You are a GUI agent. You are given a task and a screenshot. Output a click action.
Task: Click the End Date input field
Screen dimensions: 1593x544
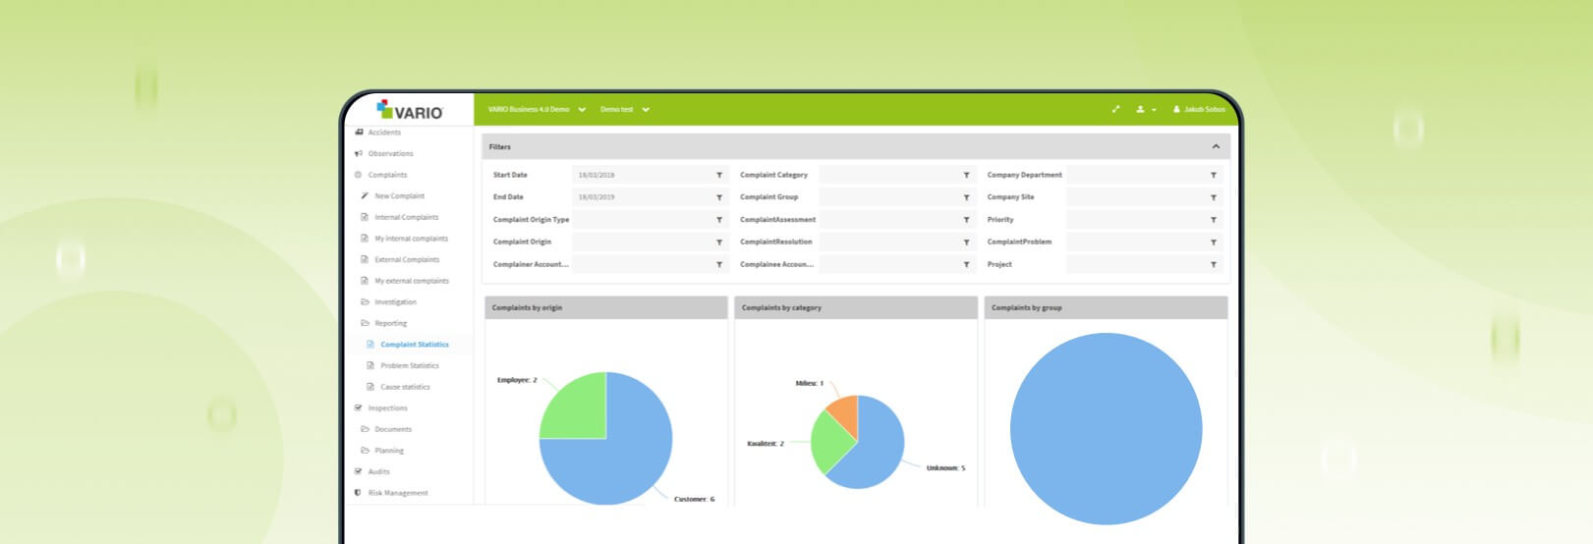[x=643, y=197]
